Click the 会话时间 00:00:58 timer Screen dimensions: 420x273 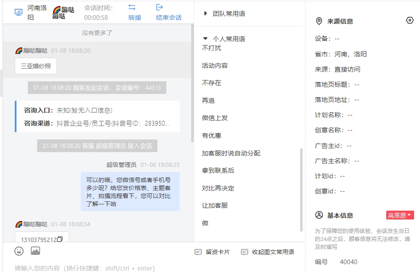pyautogui.click(x=98, y=13)
